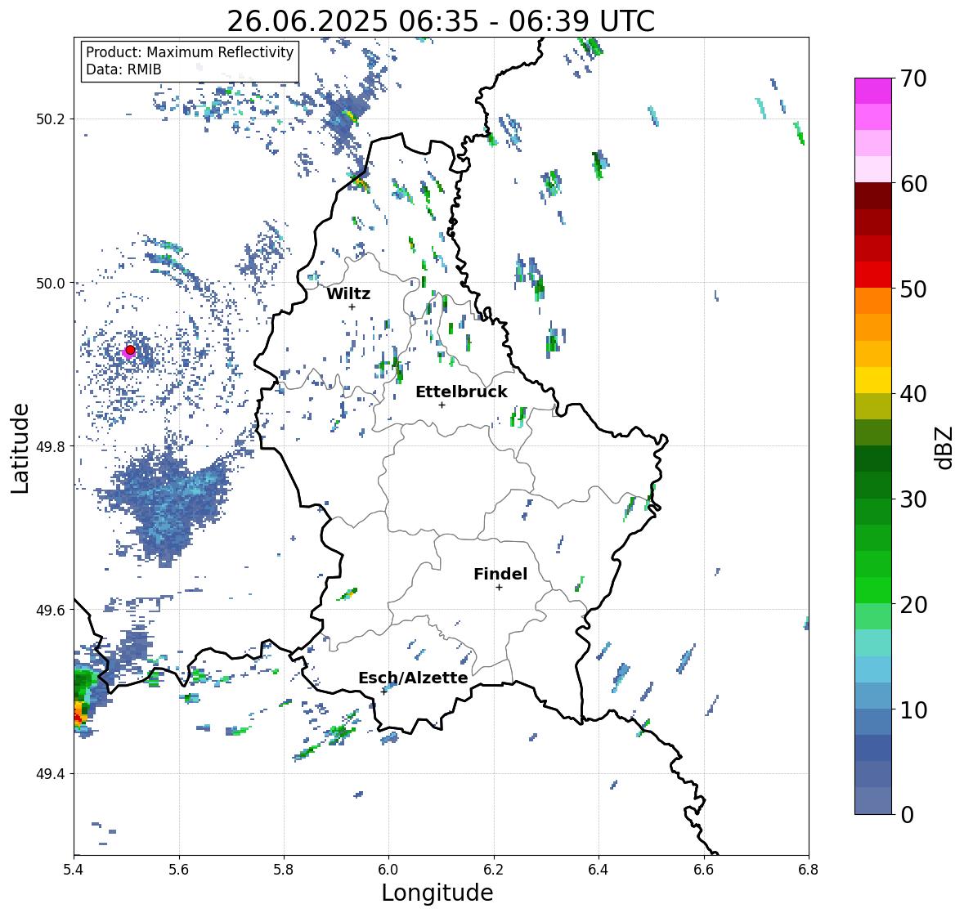Click the dark green colorbar segment at 30
This screenshot has width=964, height=913.
(873, 486)
